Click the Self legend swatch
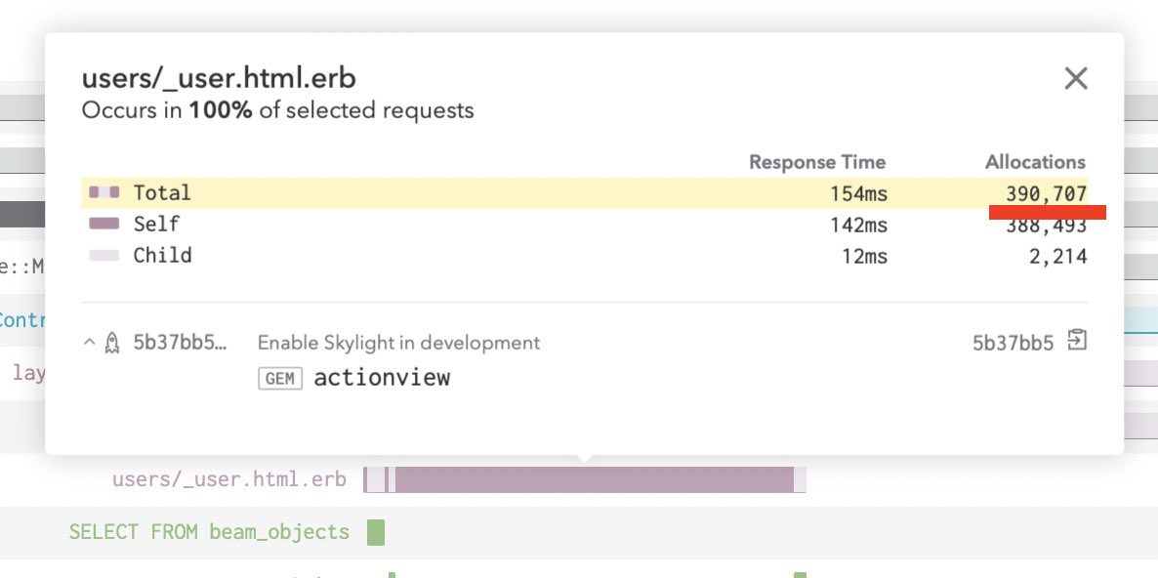Viewport: 1158px width, 578px height. (104, 224)
